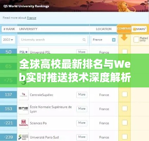Sort by the # RANK header
Screen dimensions: 149x141
coord(9,29)
